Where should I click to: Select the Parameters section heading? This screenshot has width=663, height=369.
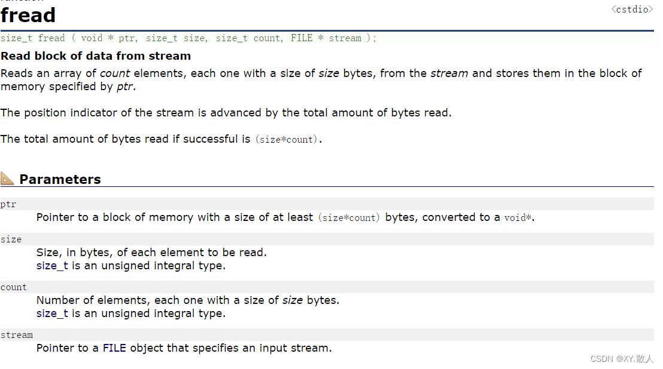coord(60,179)
